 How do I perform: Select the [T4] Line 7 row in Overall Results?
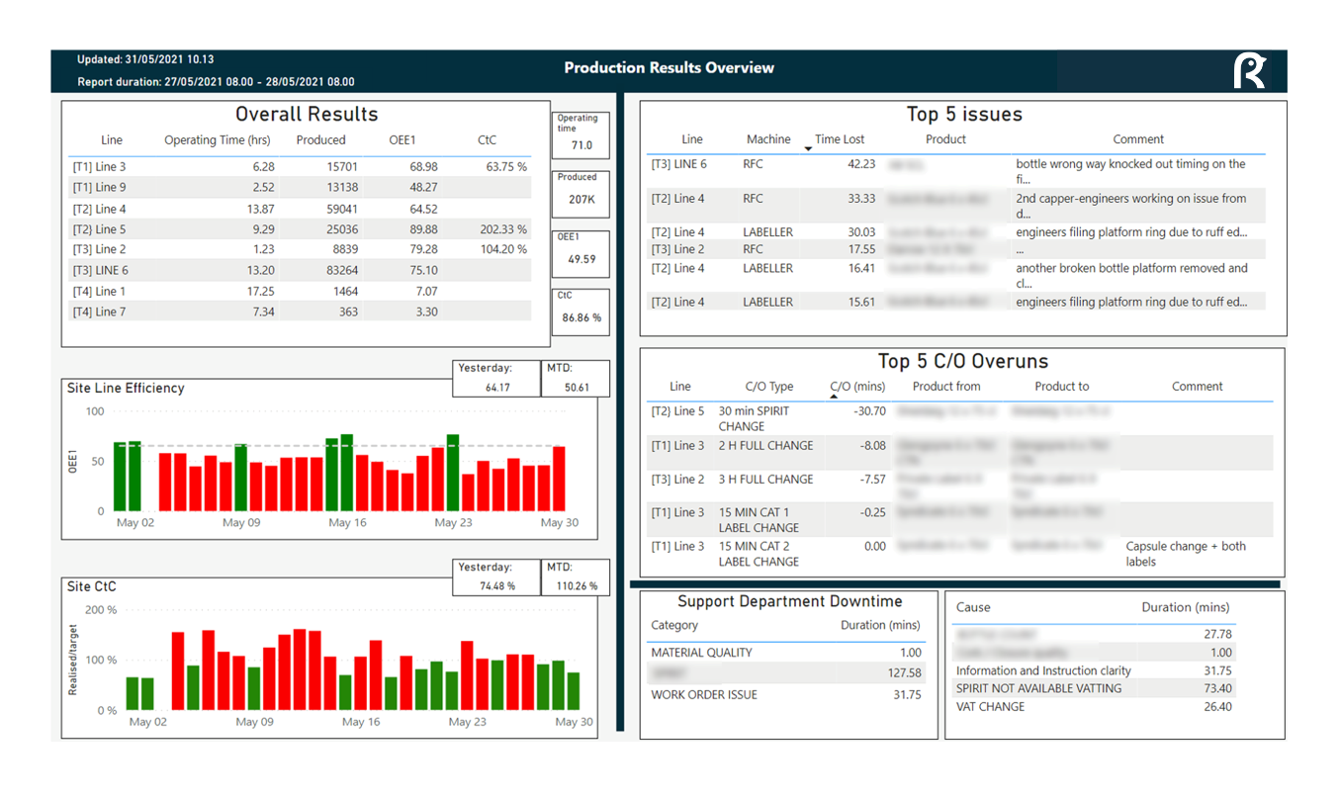pos(301,312)
